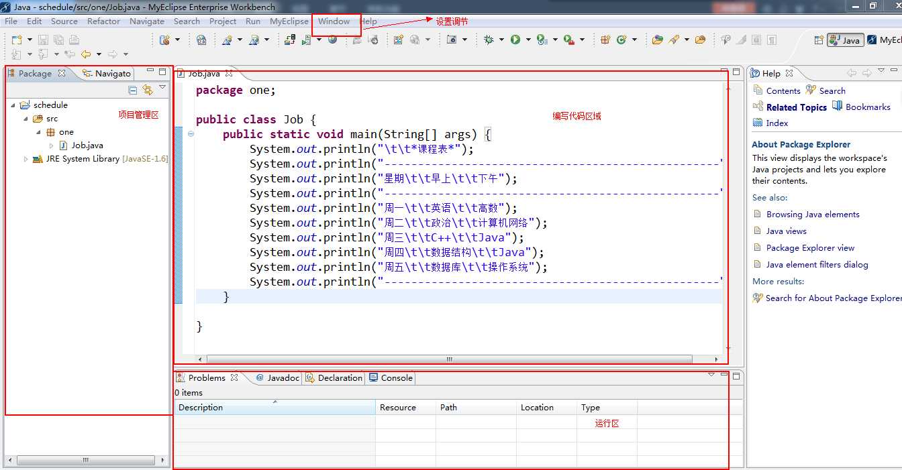The image size is (902, 470).
Task: Click the yellow Back navigation arrow
Action: click(86, 54)
